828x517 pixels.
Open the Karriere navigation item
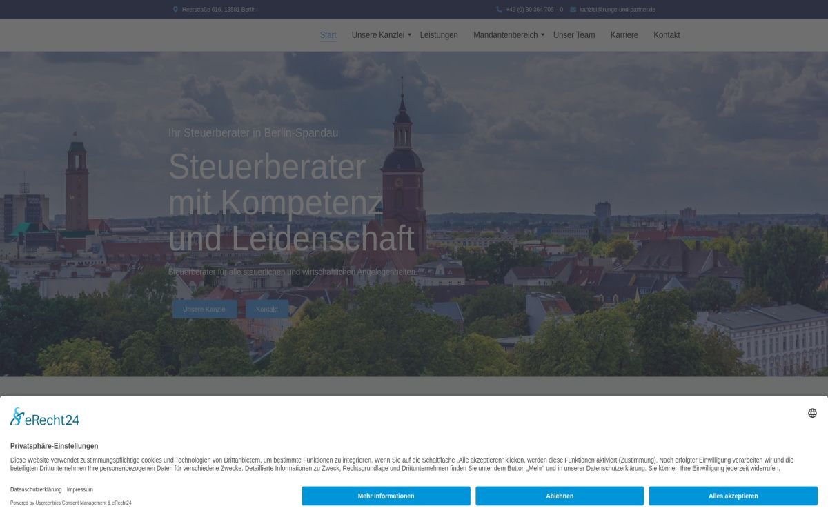[x=624, y=35]
